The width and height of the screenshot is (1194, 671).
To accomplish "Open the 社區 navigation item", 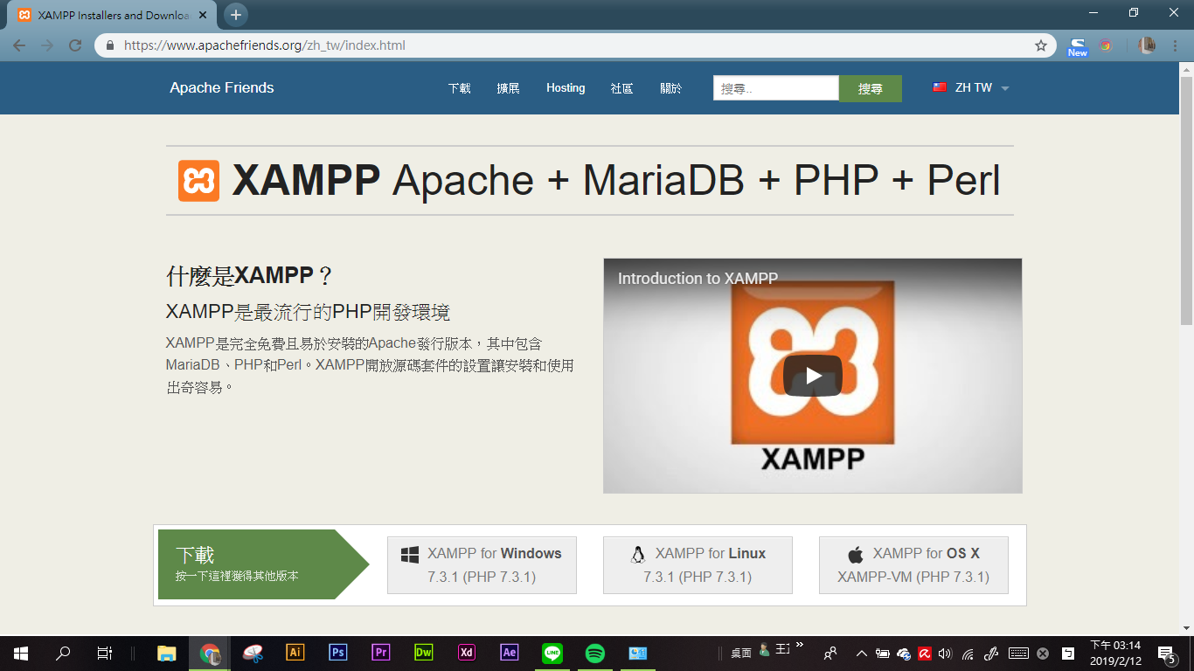I will [621, 87].
